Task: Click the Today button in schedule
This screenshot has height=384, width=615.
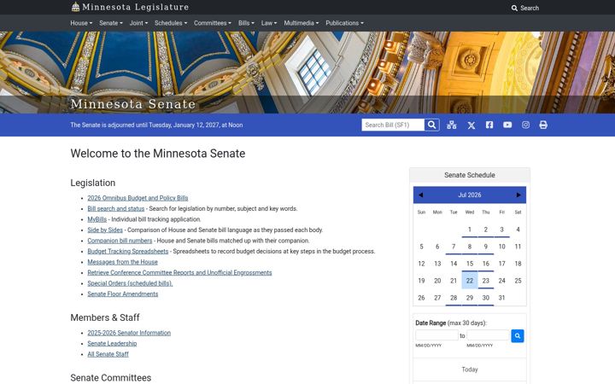Action: [x=470, y=369]
